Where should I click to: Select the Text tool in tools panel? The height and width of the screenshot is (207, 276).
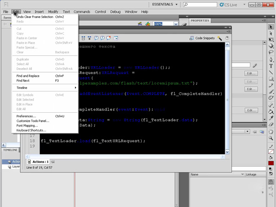pyautogui.click(x=271, y=66)
